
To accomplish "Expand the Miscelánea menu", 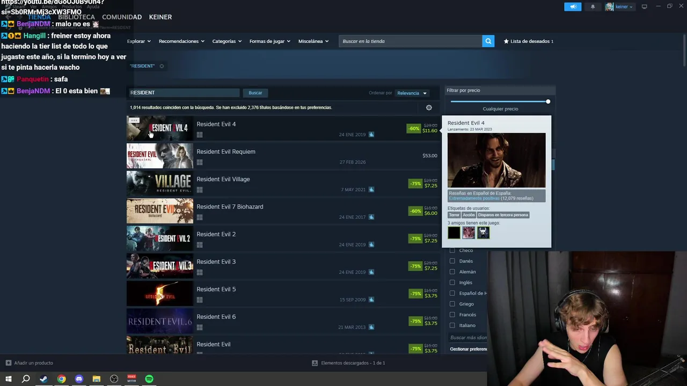I will click(x=313, y=41).
